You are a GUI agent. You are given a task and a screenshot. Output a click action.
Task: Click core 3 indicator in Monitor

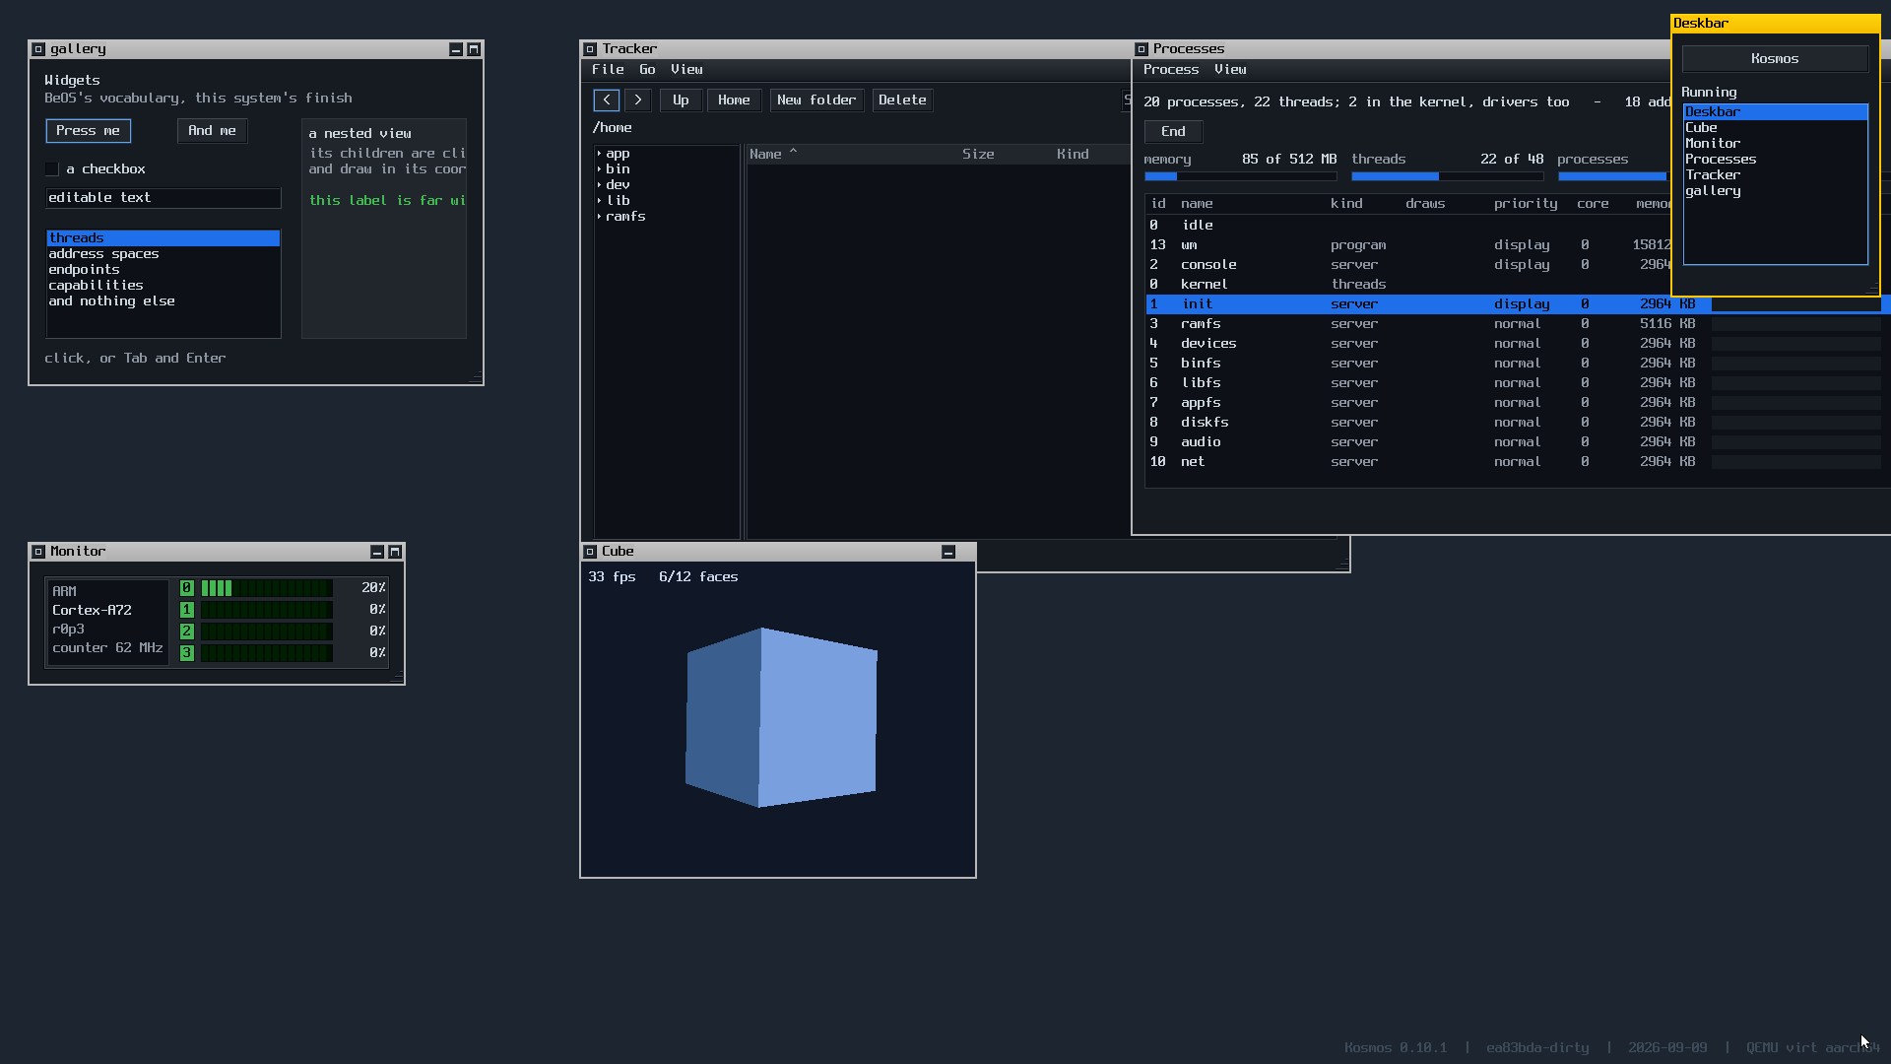(187, 653)
